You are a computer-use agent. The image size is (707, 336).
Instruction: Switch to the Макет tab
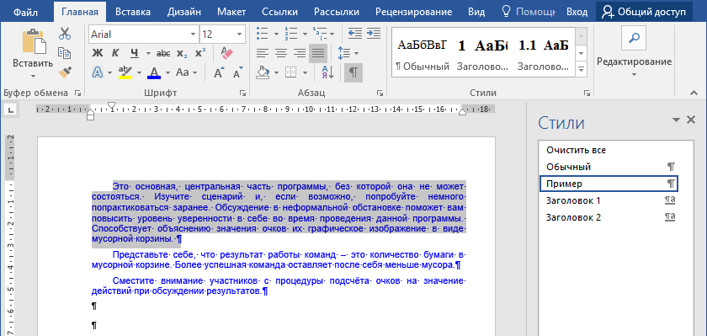click(231, 12)
